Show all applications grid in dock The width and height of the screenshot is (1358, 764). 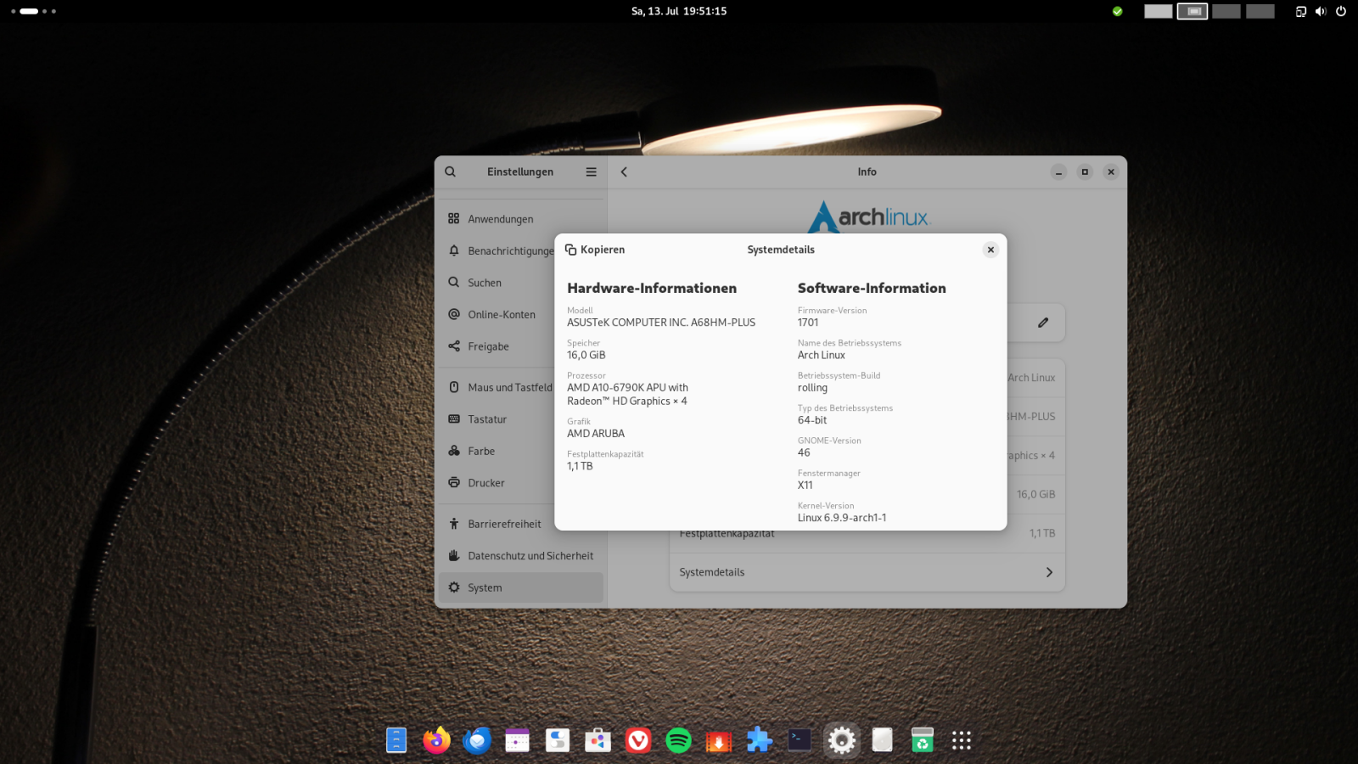(x=961, y=740)
